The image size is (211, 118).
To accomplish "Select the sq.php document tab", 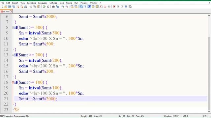I will 6,11.
